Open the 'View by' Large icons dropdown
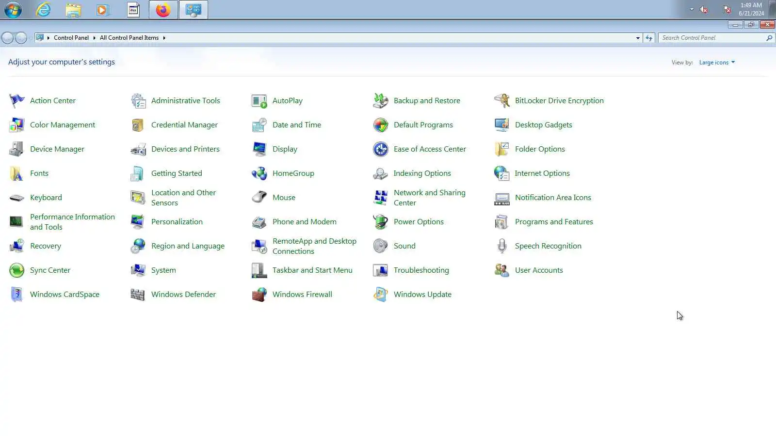776x436 pixels. pyautogui.click(x=717, y=62)
